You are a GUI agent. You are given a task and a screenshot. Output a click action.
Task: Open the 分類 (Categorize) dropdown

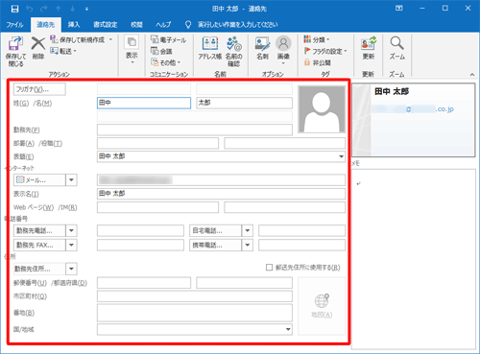[316, 39]
